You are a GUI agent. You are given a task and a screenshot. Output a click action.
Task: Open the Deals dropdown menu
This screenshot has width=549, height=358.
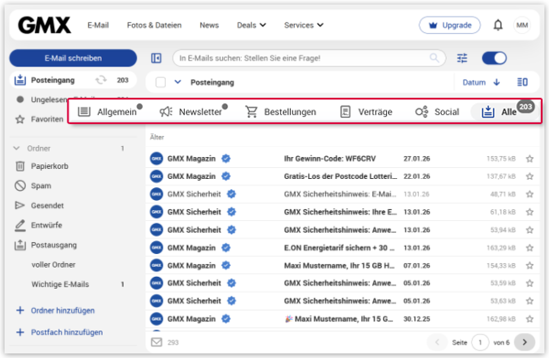point(252,26)
